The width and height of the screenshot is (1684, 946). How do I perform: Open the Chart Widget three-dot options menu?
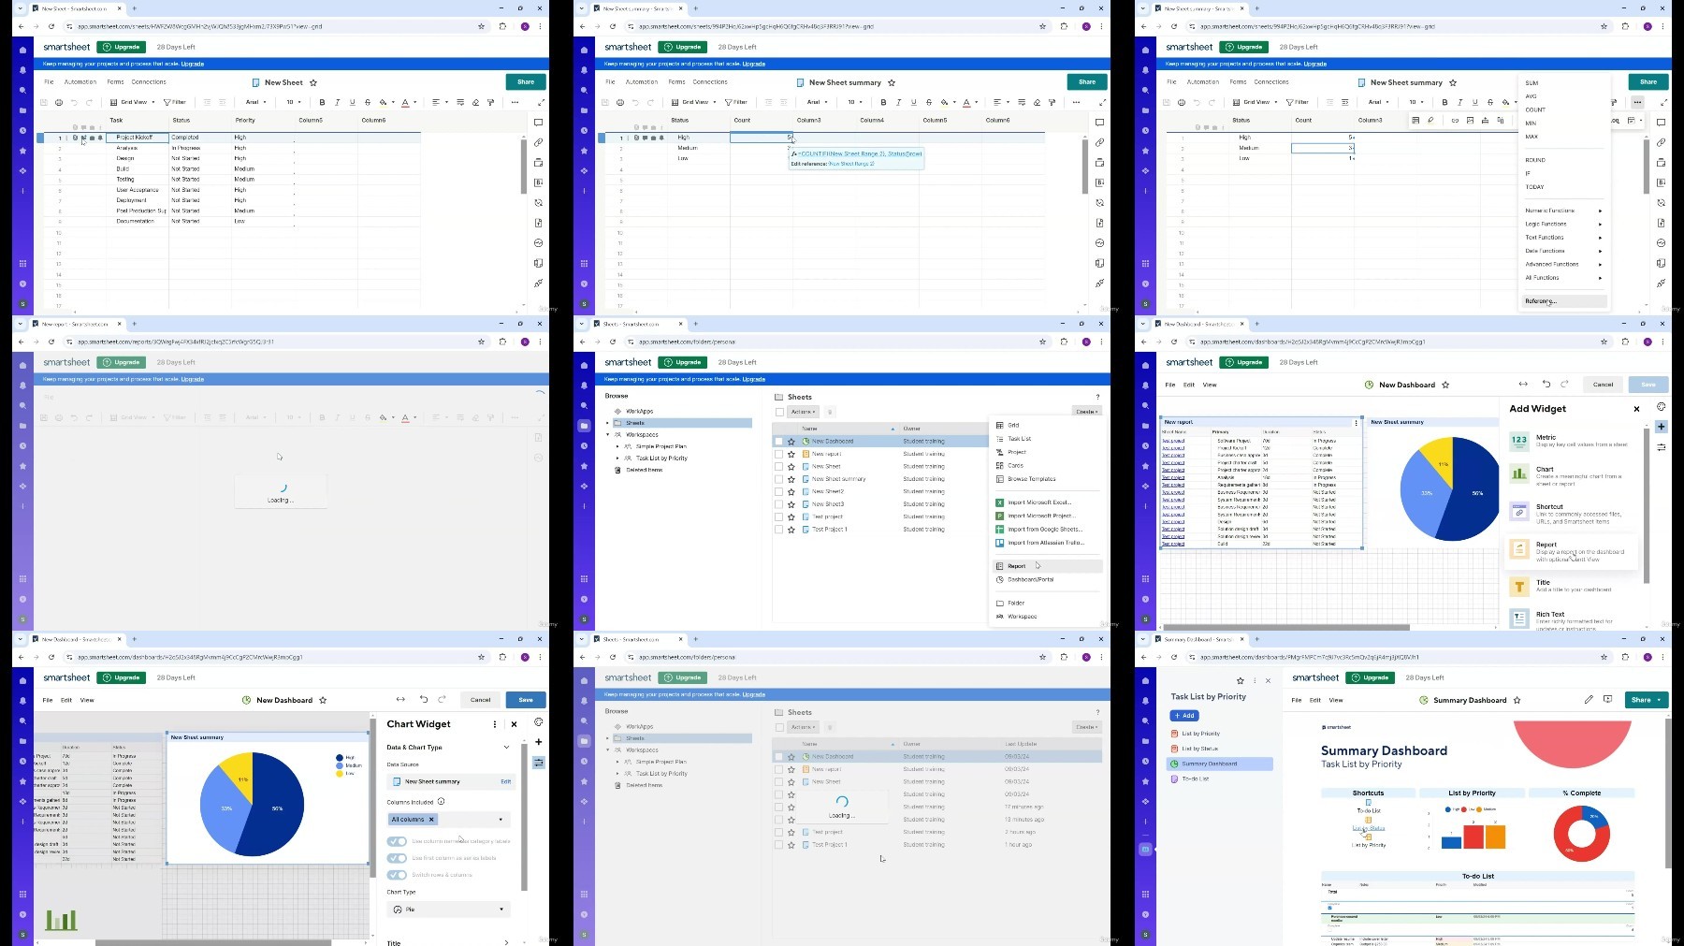[x=495, y=724]
